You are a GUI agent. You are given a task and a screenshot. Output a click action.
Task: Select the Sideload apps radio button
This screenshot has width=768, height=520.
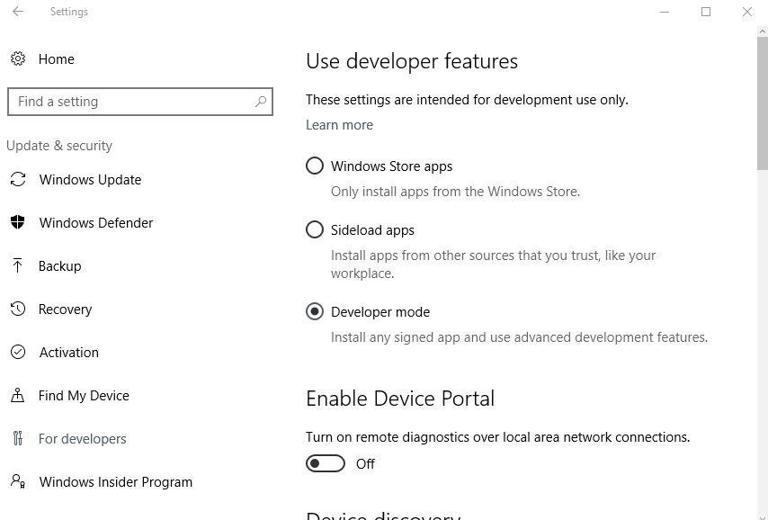point(315,229)
